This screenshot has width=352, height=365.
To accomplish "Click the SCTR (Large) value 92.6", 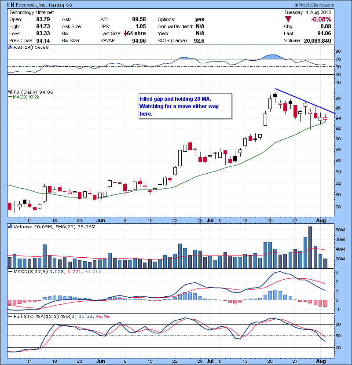I will tap(199, 41).
